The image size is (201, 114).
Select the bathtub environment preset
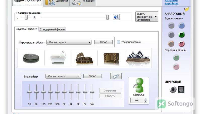[58, 58]
